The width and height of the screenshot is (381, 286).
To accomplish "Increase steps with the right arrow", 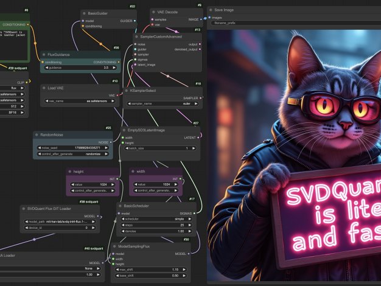I will [190, 225].
